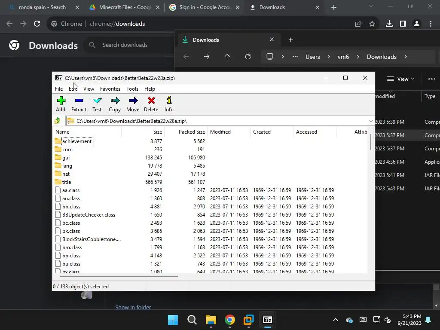Open a new File Explorer tab
This screenshot has width=440, height=330.
291,40
